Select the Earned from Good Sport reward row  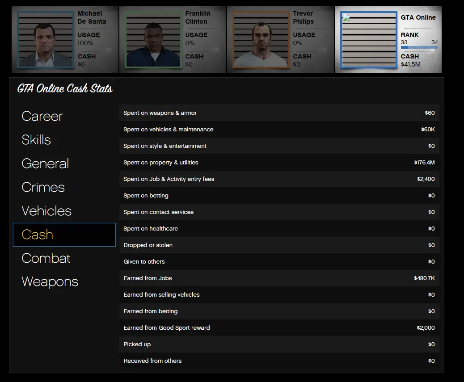click(279, 327)
